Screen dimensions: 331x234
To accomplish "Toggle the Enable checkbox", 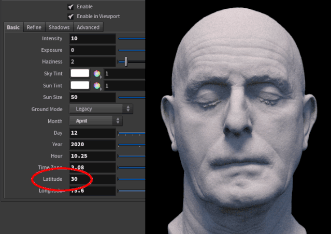I will [x=70, y=7].
